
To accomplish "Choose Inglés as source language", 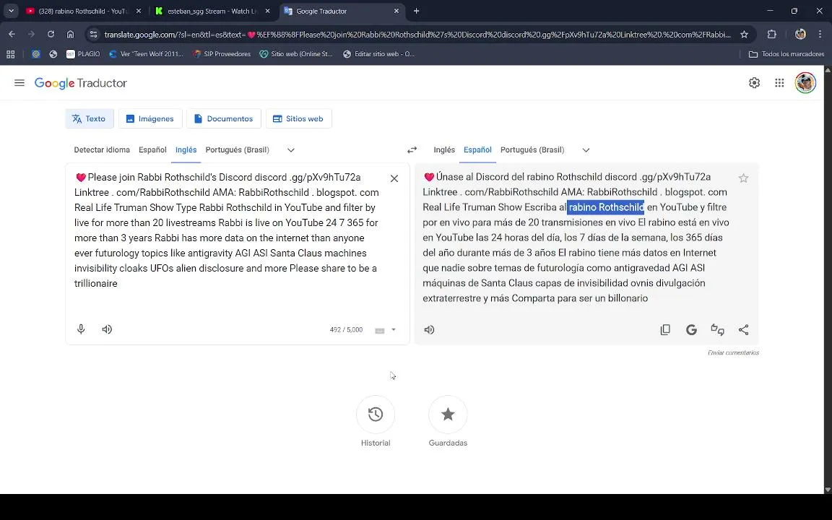I will coord(186,149).
